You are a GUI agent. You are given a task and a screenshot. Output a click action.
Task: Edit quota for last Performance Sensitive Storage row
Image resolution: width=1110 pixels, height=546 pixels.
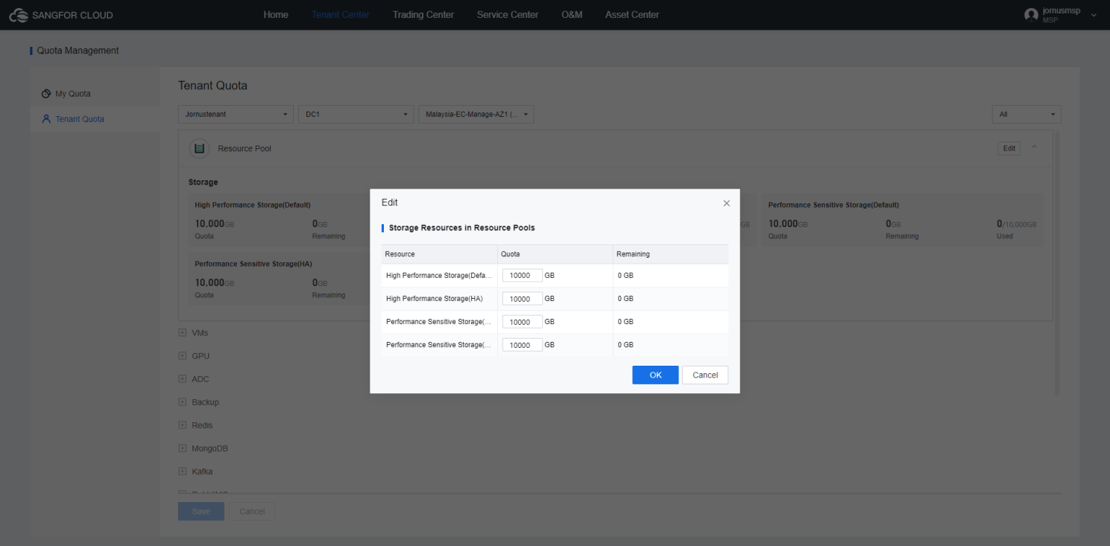click(522, 345)
